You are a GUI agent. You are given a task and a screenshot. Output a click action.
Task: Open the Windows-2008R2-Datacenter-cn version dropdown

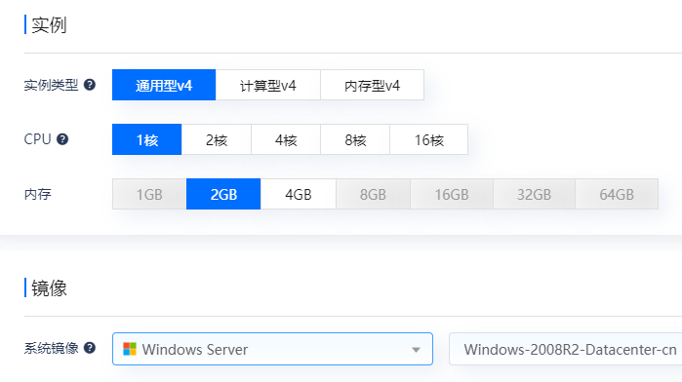[x=566, y=349]
